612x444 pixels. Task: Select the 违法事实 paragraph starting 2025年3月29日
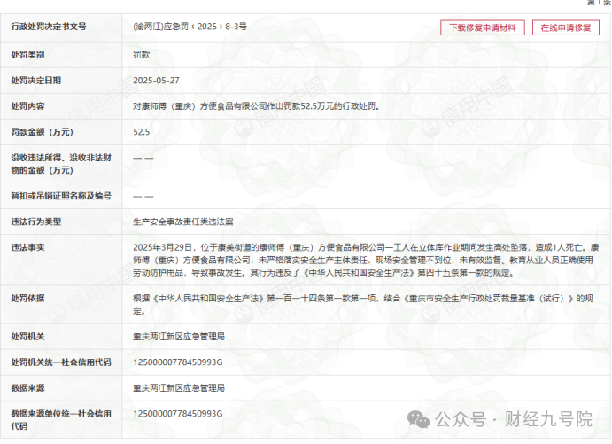click(x=366, y=260)
